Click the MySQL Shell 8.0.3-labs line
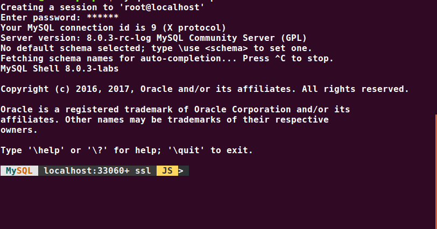The height and width of the screenshot is (229, 437). click(60, 69)
